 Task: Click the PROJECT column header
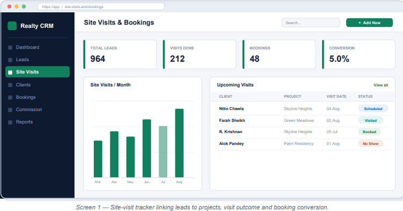coord(292,96)
